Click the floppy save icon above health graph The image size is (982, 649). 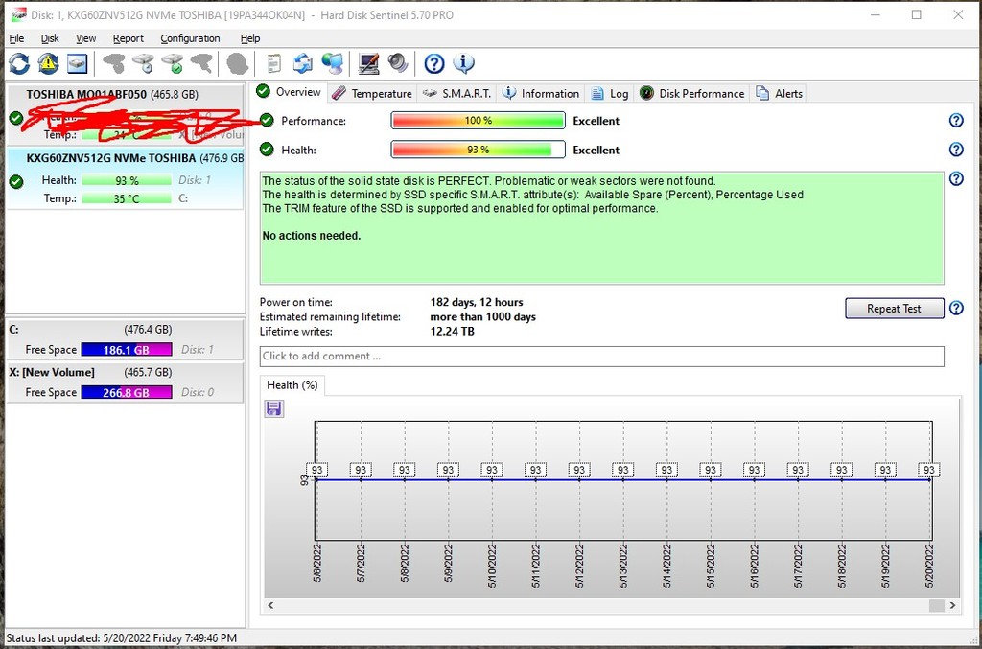pos(273,408)
